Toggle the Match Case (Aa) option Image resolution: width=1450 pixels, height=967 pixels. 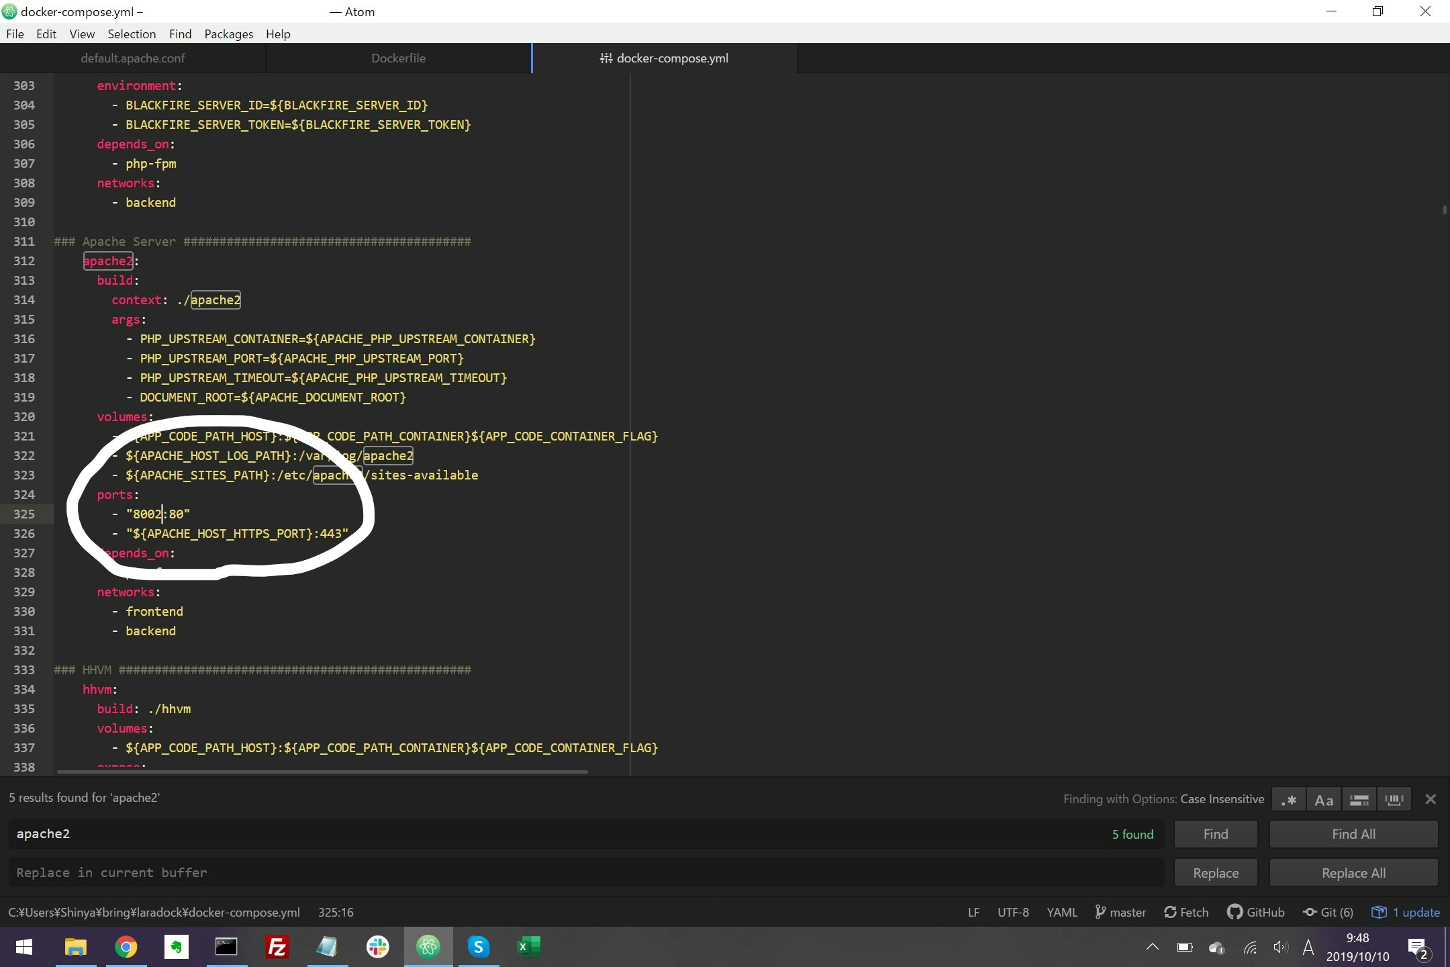tap(1323, 799)
